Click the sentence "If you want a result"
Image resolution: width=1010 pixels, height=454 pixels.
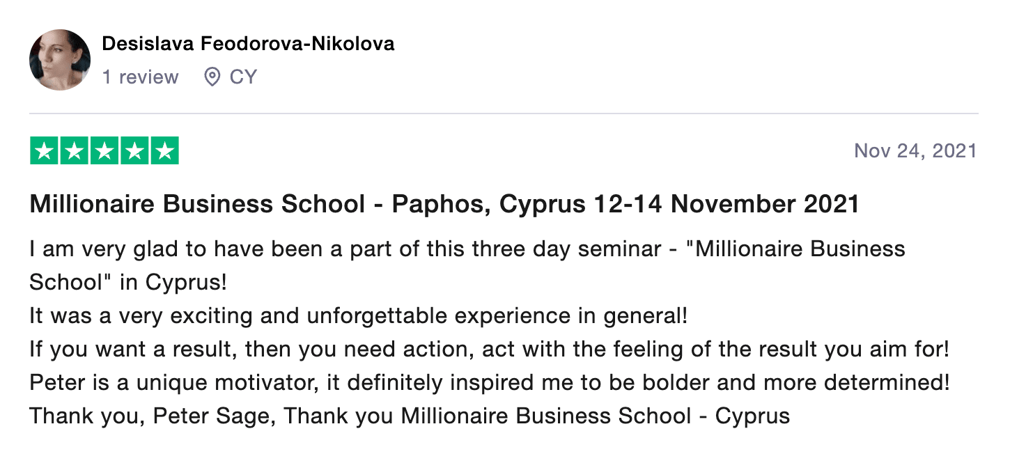(489, 349)
